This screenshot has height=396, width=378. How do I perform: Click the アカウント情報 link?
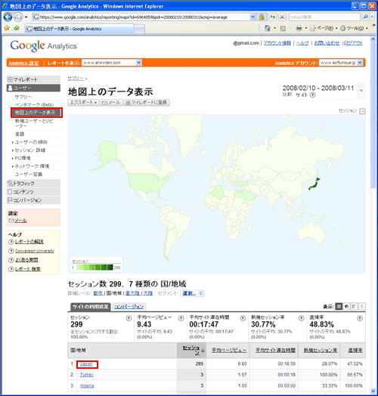point(277,43)
